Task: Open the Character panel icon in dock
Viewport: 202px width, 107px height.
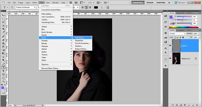Action: click(x=166, y=48)
